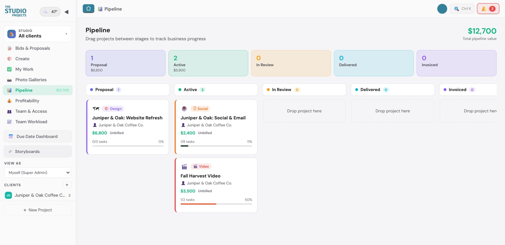505x245 pixels.
Task: Open My Work from the sidebar
Action: (38, 69)
